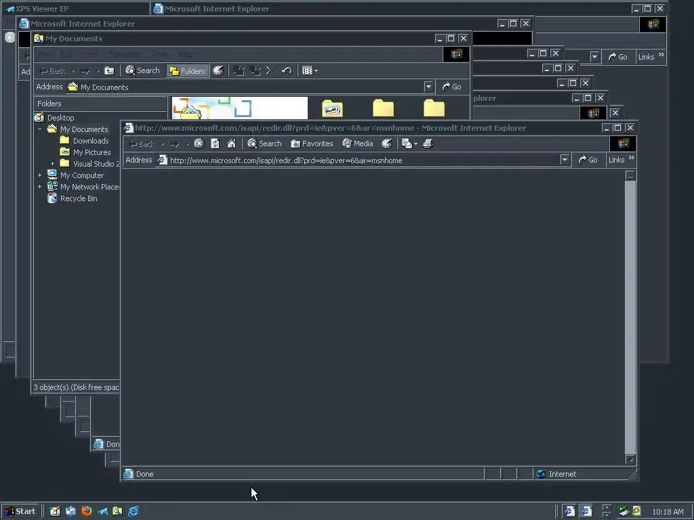694x520 pixels.
Task: Launch Firefox from quick launch
Action: pyautogui.click(x=87, y=511)
